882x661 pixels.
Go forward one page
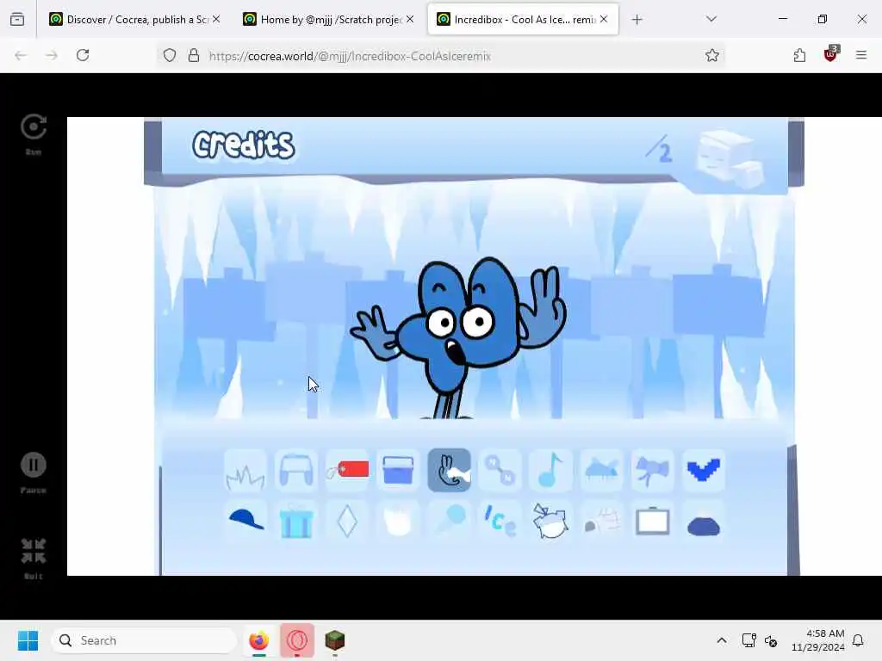(52, 55)
